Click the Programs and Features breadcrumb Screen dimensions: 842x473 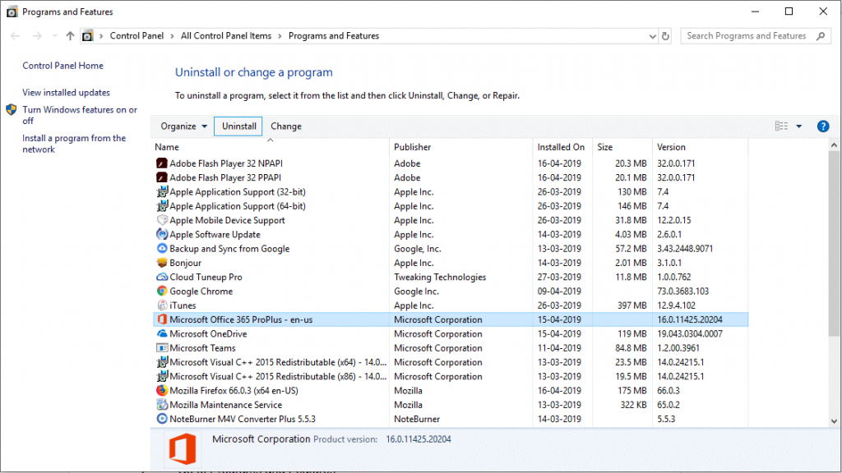[x=334, y=36]
